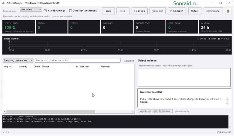This screenshot has height=136, width=234.
Task: Click the 'No repair selected' heading
Action: click(x=151, y=92)
